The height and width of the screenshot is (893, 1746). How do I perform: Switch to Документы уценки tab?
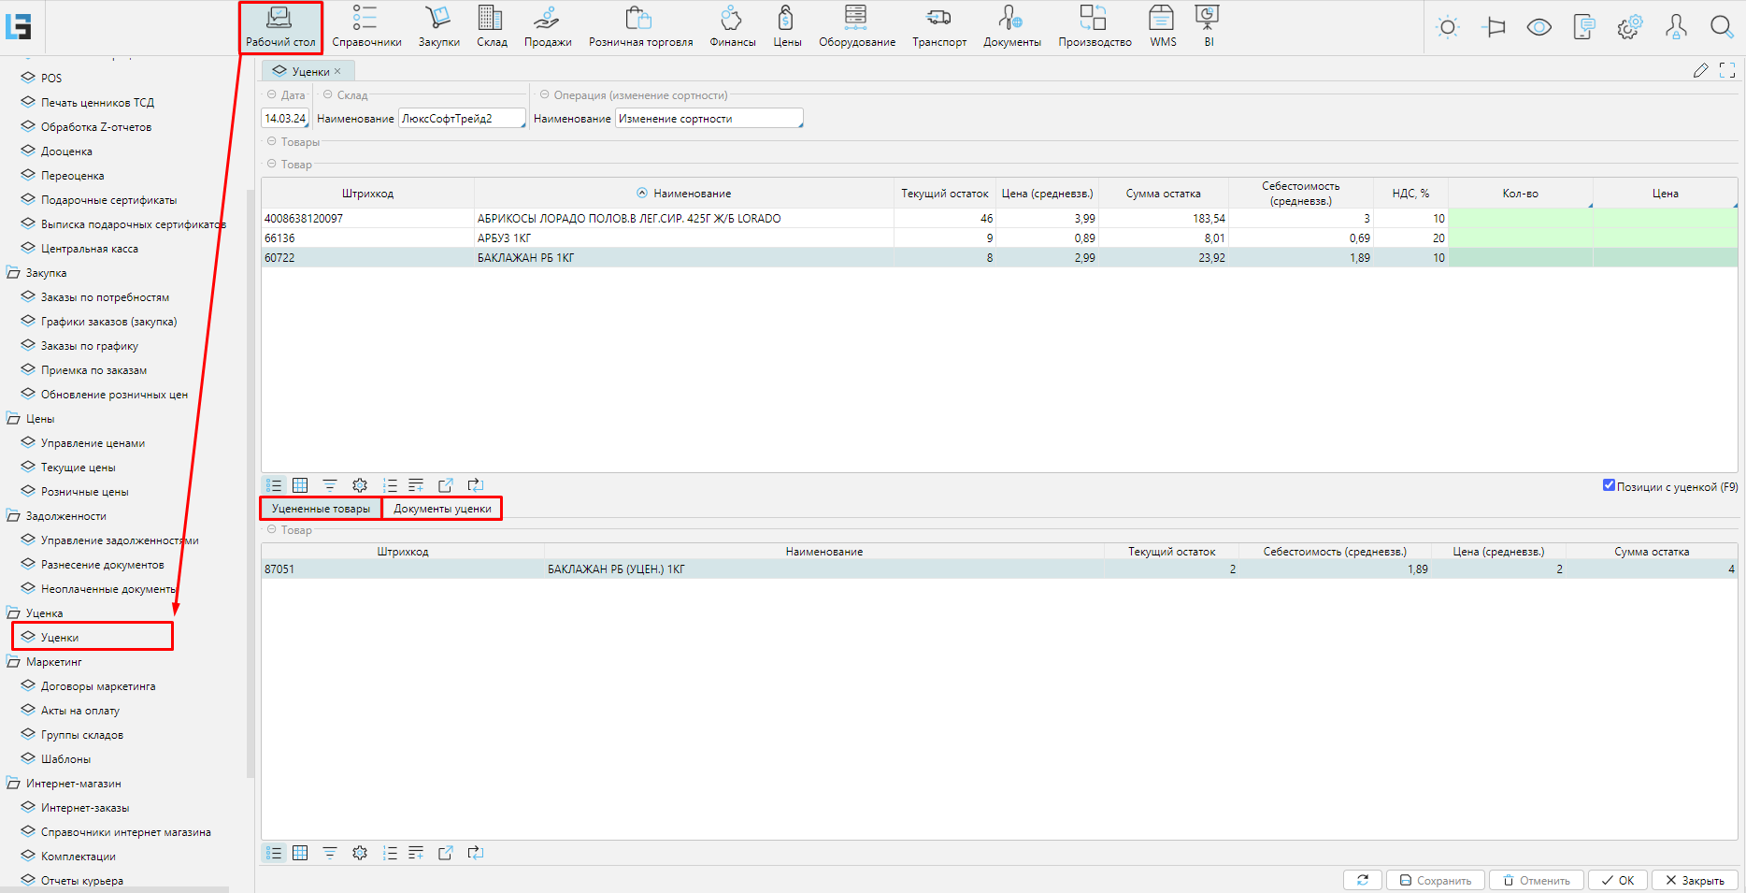442,509
